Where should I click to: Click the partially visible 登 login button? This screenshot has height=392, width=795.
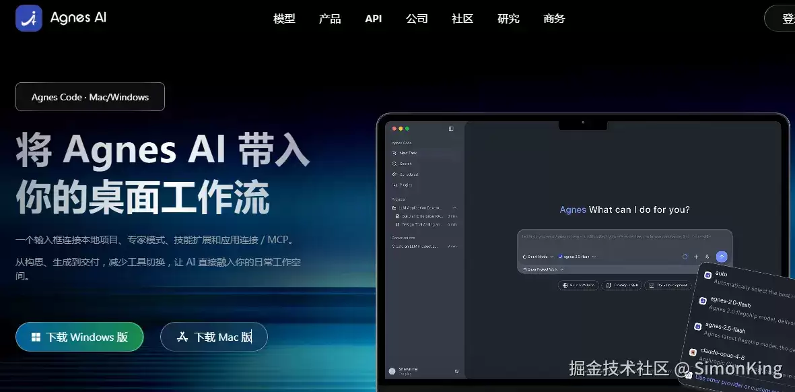[x=780, y=18]
